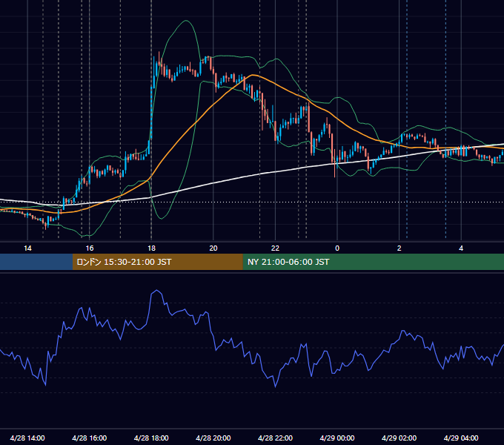Image resolution: width=504 pixels, height=445 pixels.
Task: Click the blue session bar before ロンドン
Action: tap(36, 262)
